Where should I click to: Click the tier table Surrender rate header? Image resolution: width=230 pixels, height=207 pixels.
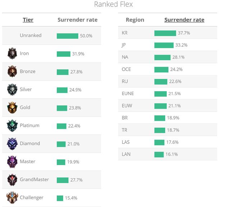pos(77,20)
